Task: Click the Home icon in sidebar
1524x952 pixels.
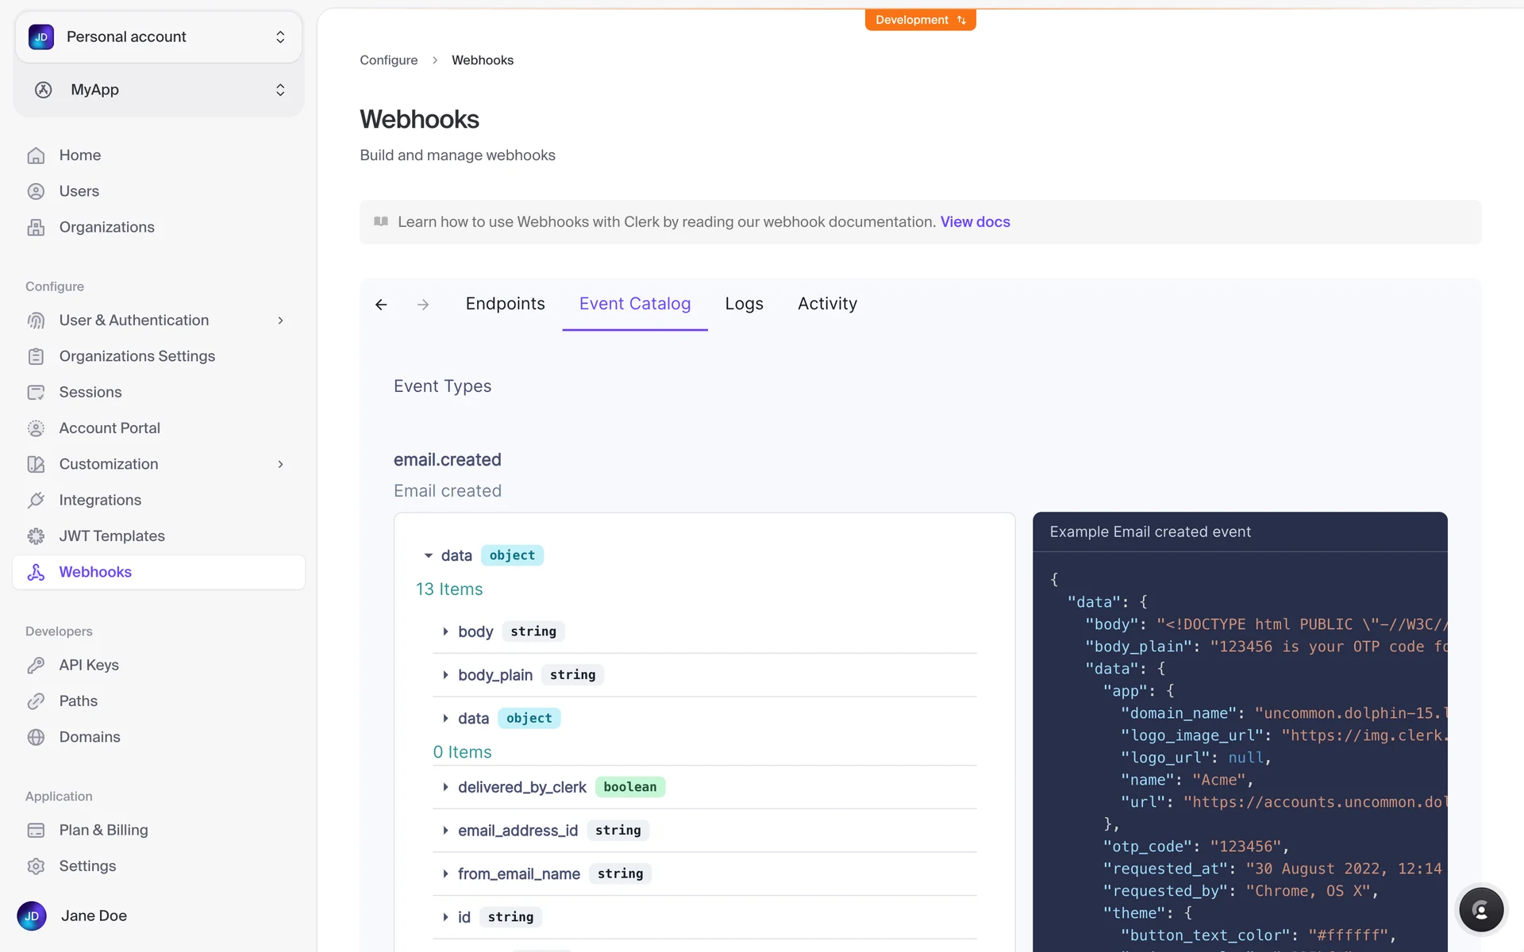Action: pyautogui.click(x=36, y=155)
